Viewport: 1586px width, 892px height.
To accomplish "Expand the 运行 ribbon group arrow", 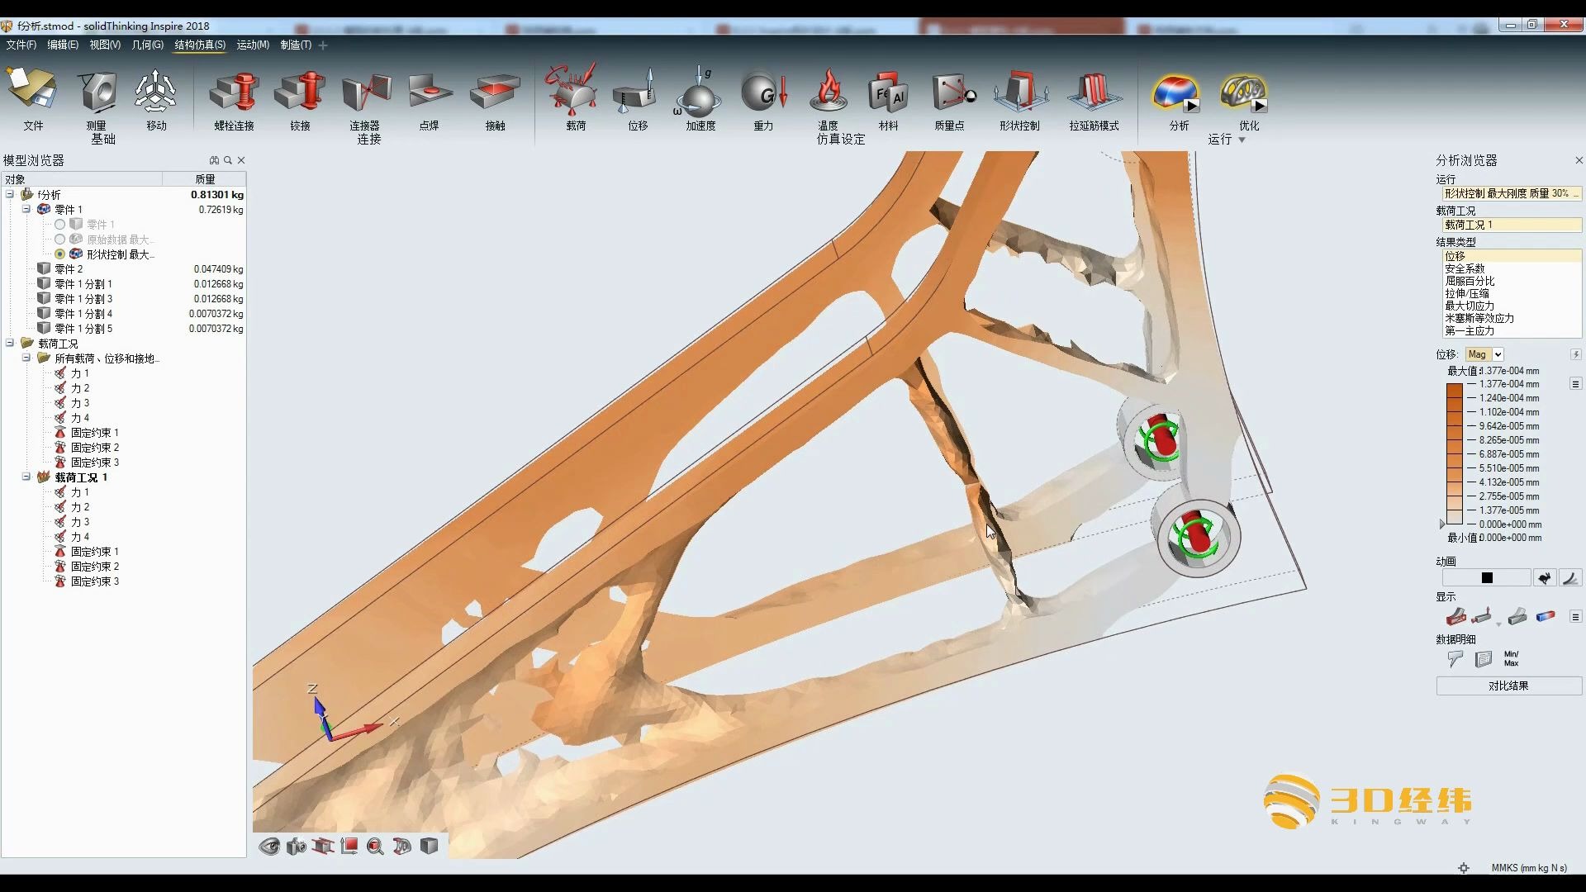I will (1242, 140).
